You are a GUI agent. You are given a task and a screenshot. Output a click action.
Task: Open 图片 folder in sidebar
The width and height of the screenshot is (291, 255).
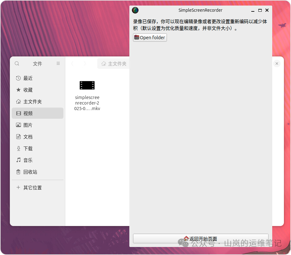[x=38, y=125]
